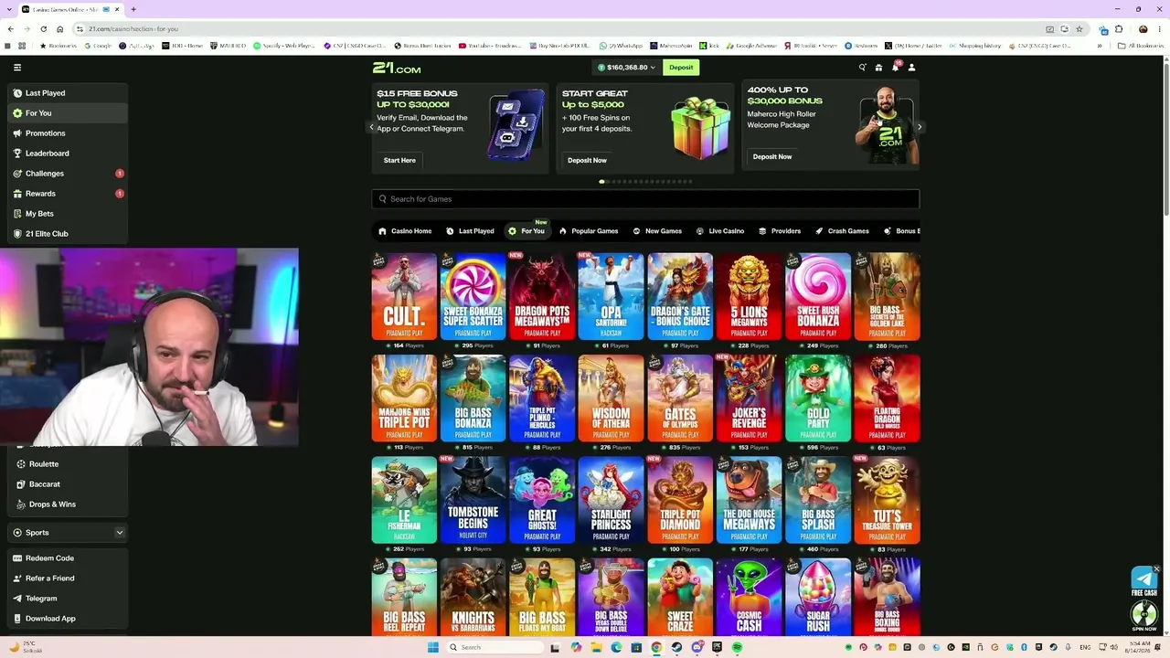
Task: Open Challenges in the sidebar
Action: [68, 174]
